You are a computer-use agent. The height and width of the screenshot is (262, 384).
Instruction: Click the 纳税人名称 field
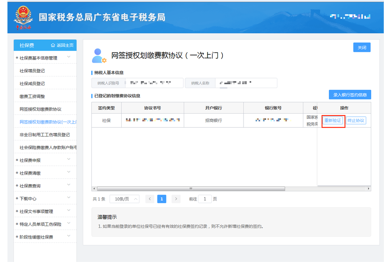[246, 83]
